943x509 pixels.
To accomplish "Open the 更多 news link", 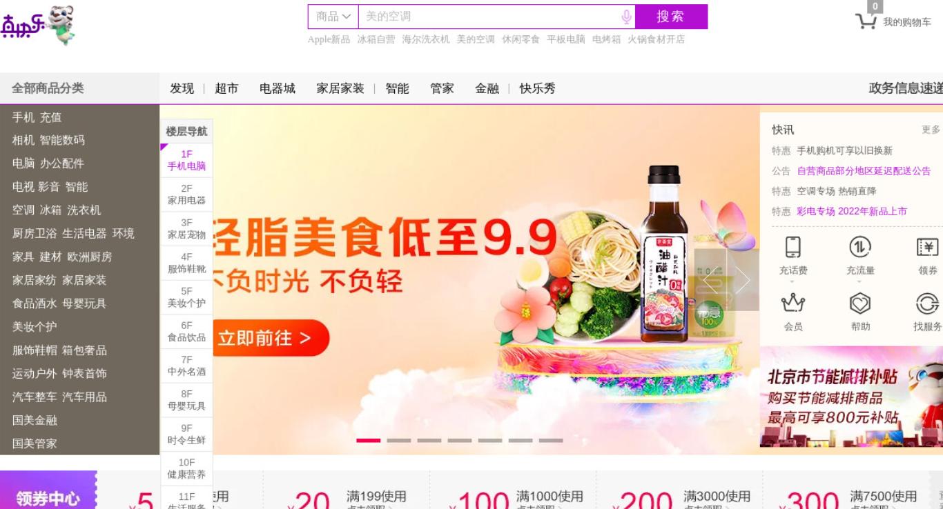I will [931, 130].
